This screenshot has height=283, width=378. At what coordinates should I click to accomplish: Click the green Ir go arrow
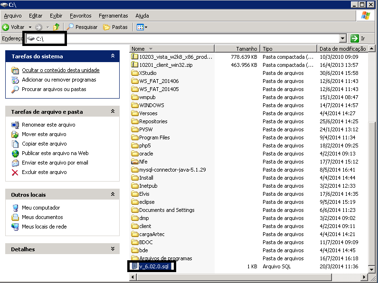pyautogui.click(x=354, y=38)
